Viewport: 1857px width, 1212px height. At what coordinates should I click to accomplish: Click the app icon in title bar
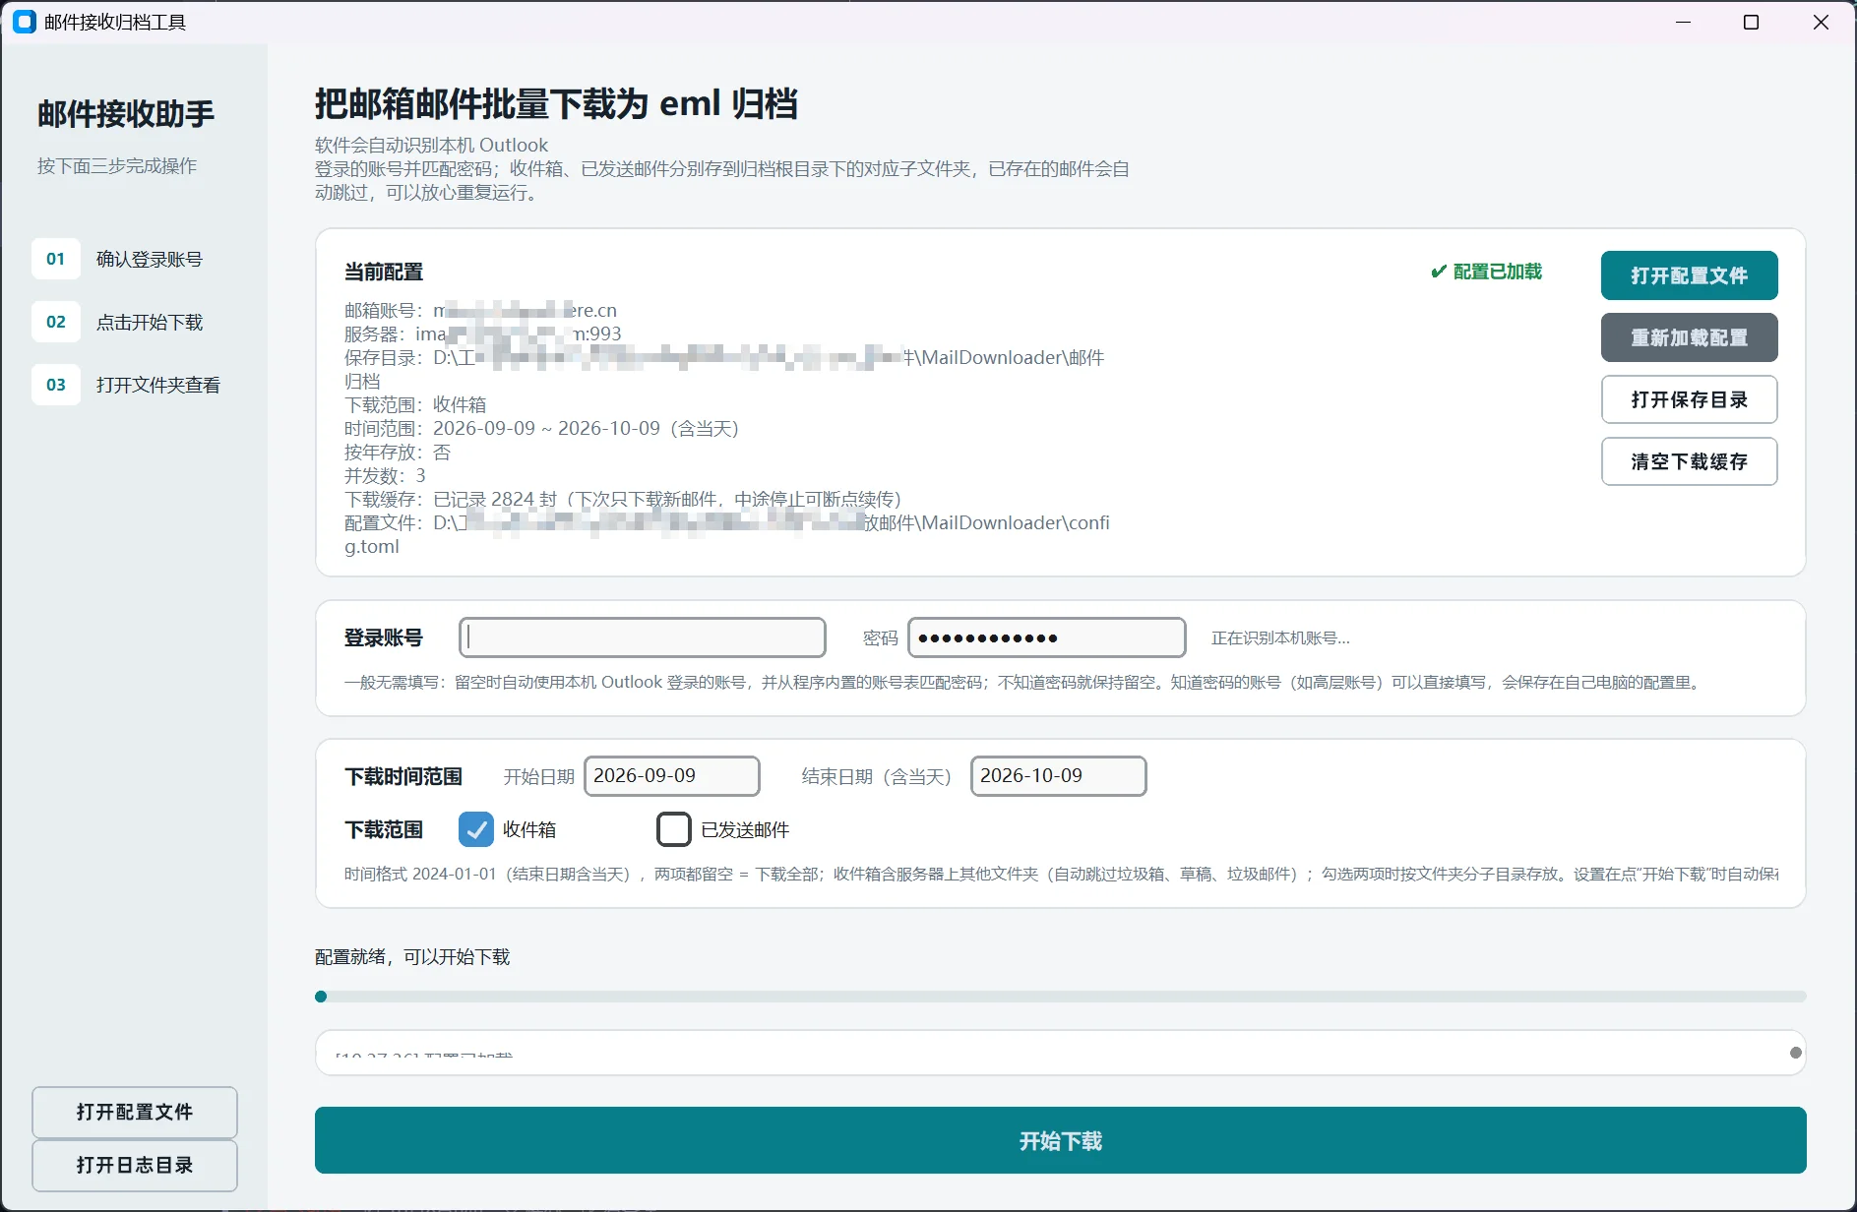pyautogui.click(x=25, y=22)
